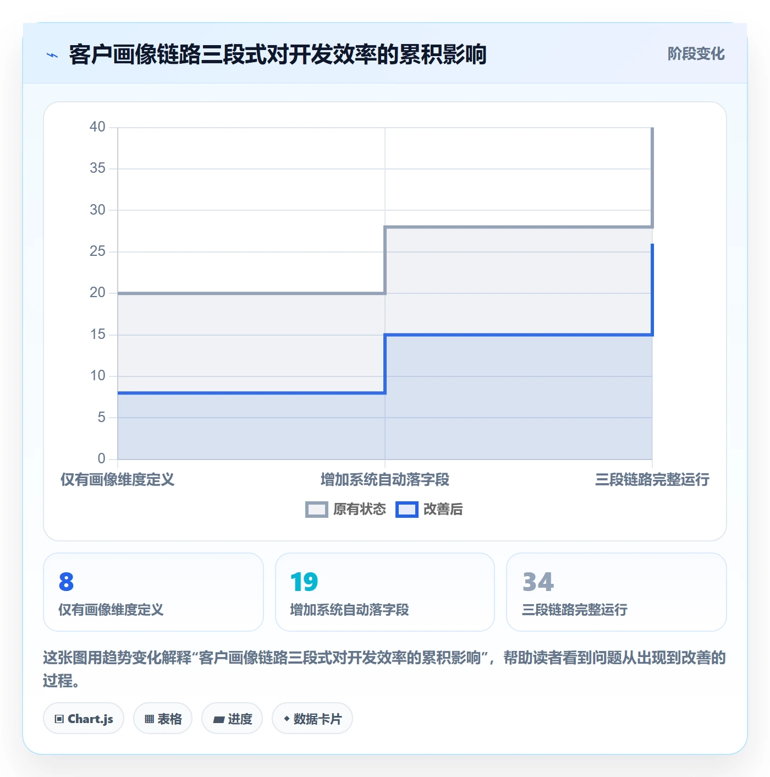Click the 阶段变化 label in the header
The height and width of the screenshot is (777, 770).
(x=696, y=54)
